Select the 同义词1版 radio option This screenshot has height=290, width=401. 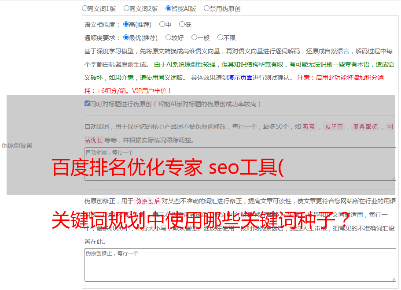click(85, 8)
